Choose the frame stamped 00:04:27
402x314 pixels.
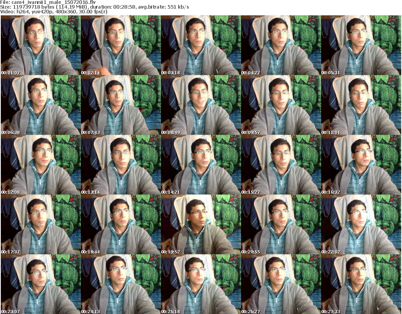pos(281,45)
